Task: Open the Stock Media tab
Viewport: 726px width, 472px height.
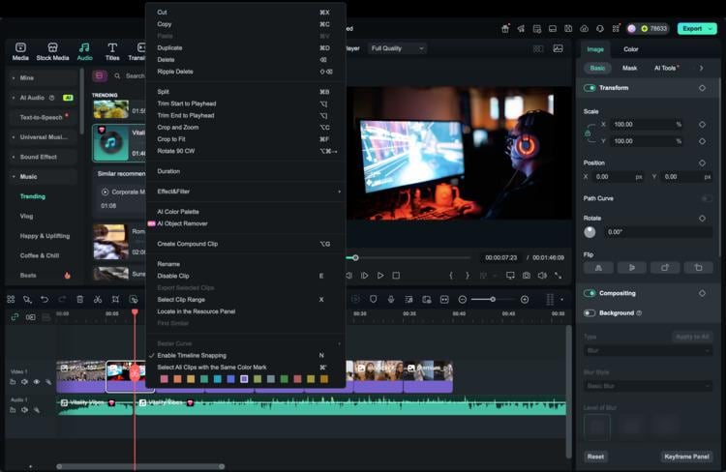Action: 52,51
